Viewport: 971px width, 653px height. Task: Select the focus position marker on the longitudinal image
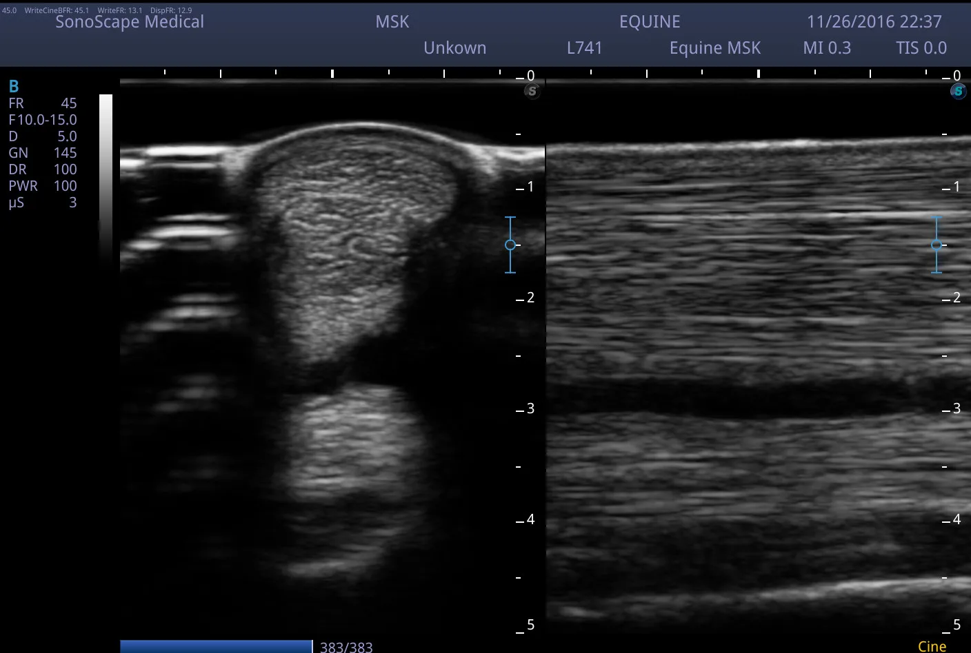[x=937, y=245]
